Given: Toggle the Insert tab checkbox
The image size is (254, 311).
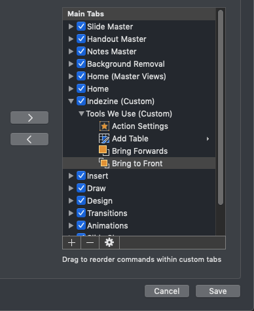Looking at the screenshot, I should point(81,175).
